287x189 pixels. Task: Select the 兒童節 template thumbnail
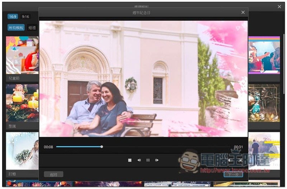point(22,55)
